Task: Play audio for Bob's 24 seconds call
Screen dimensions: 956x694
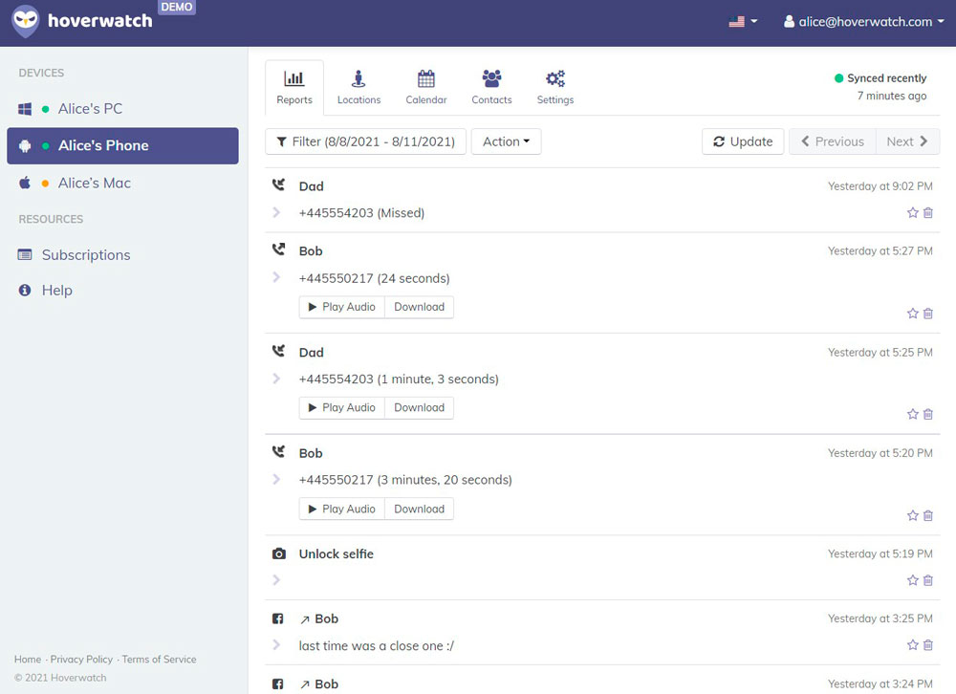Action: tap(341, 307)
